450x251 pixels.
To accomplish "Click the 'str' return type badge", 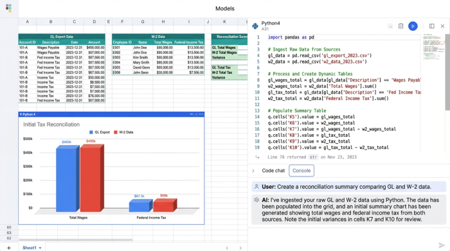I will click(x=313, y=157).
